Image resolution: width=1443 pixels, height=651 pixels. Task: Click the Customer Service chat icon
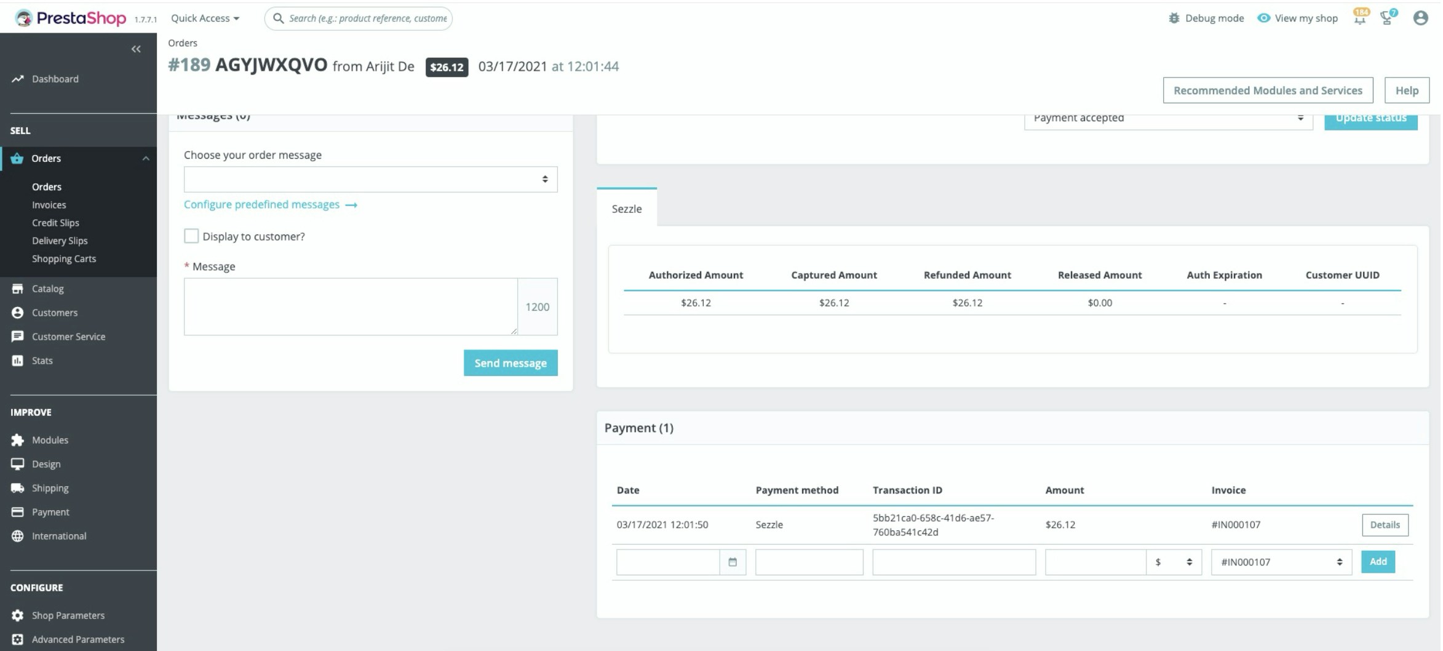(x=18, y=337)
